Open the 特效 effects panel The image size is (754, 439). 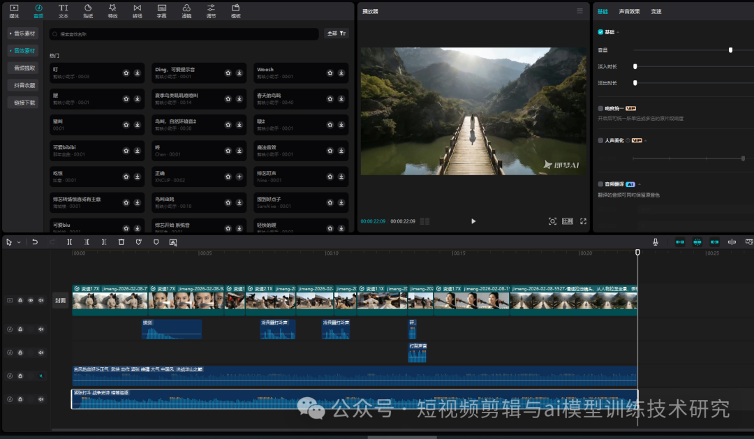click(x=112, y=11)
